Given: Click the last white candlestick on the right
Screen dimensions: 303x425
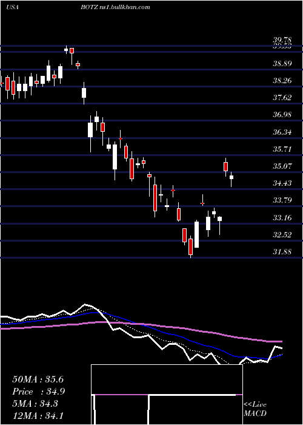Looking at the screenshot, I should pyautogui.click(x=231, y=179).
